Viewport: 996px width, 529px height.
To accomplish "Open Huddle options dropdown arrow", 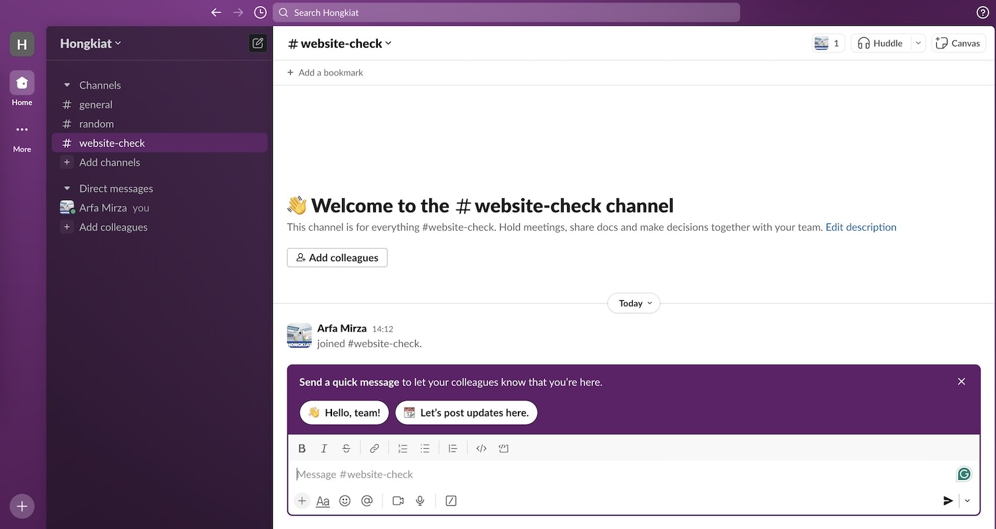I will [x=918, y=43].
